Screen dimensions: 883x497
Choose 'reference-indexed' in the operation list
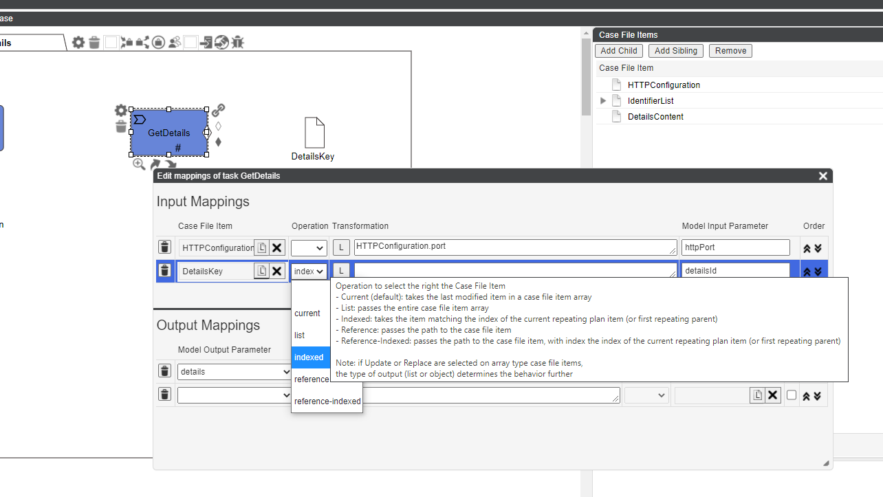coord(327,401)
